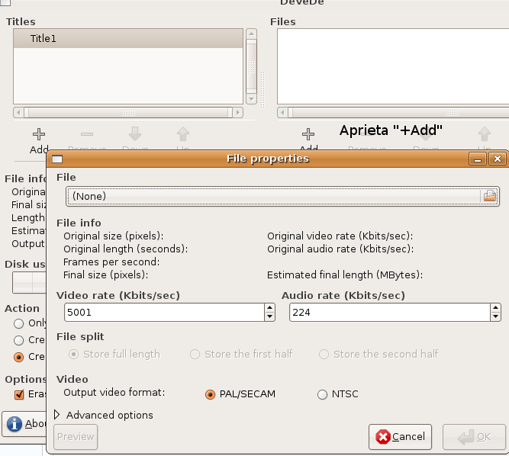Select Store full length option

click(114, 354)
